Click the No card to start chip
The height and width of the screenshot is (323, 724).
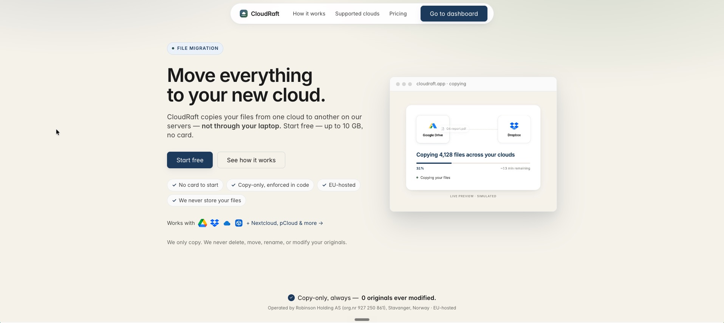click(x=195, y=185)
